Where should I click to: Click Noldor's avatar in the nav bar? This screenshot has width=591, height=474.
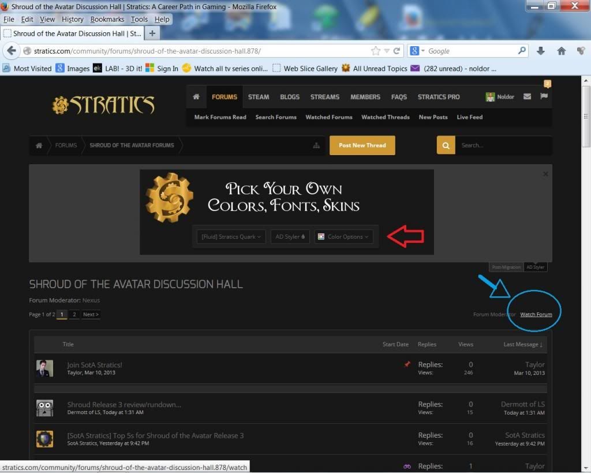click(x=490, y=97)
